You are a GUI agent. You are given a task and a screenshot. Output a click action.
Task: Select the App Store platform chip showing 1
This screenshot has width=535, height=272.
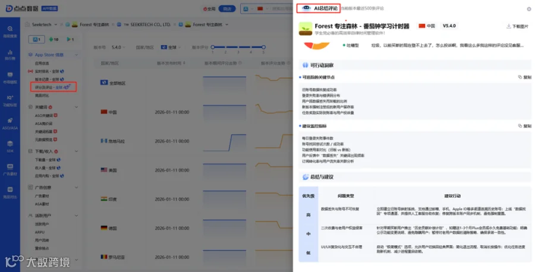[36, 40]
